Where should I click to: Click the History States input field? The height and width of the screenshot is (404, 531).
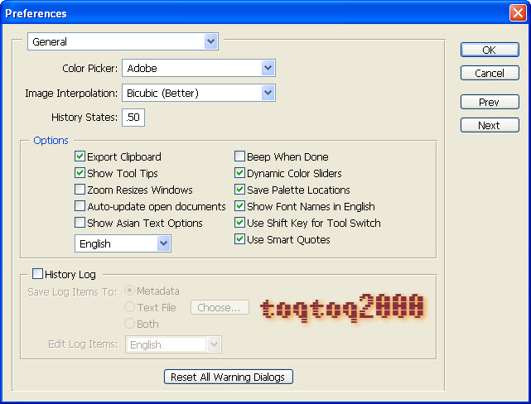click(133, 118)
